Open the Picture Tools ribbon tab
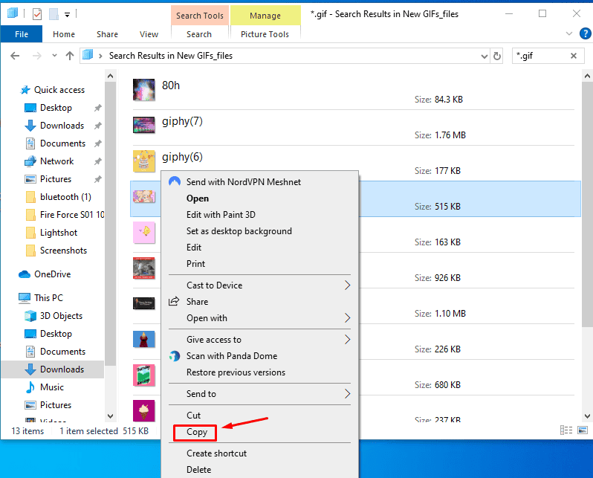Viewport: 593px width, 478px height. tap(265, 34)
